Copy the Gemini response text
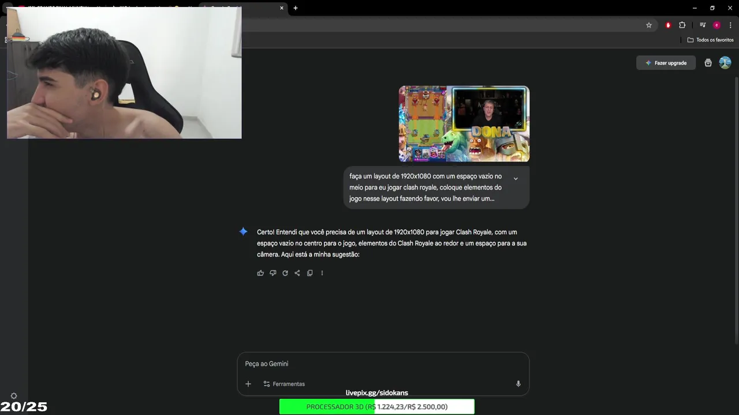Image resolution: width=739 pixels, height=415 pixels. (310, 273)
